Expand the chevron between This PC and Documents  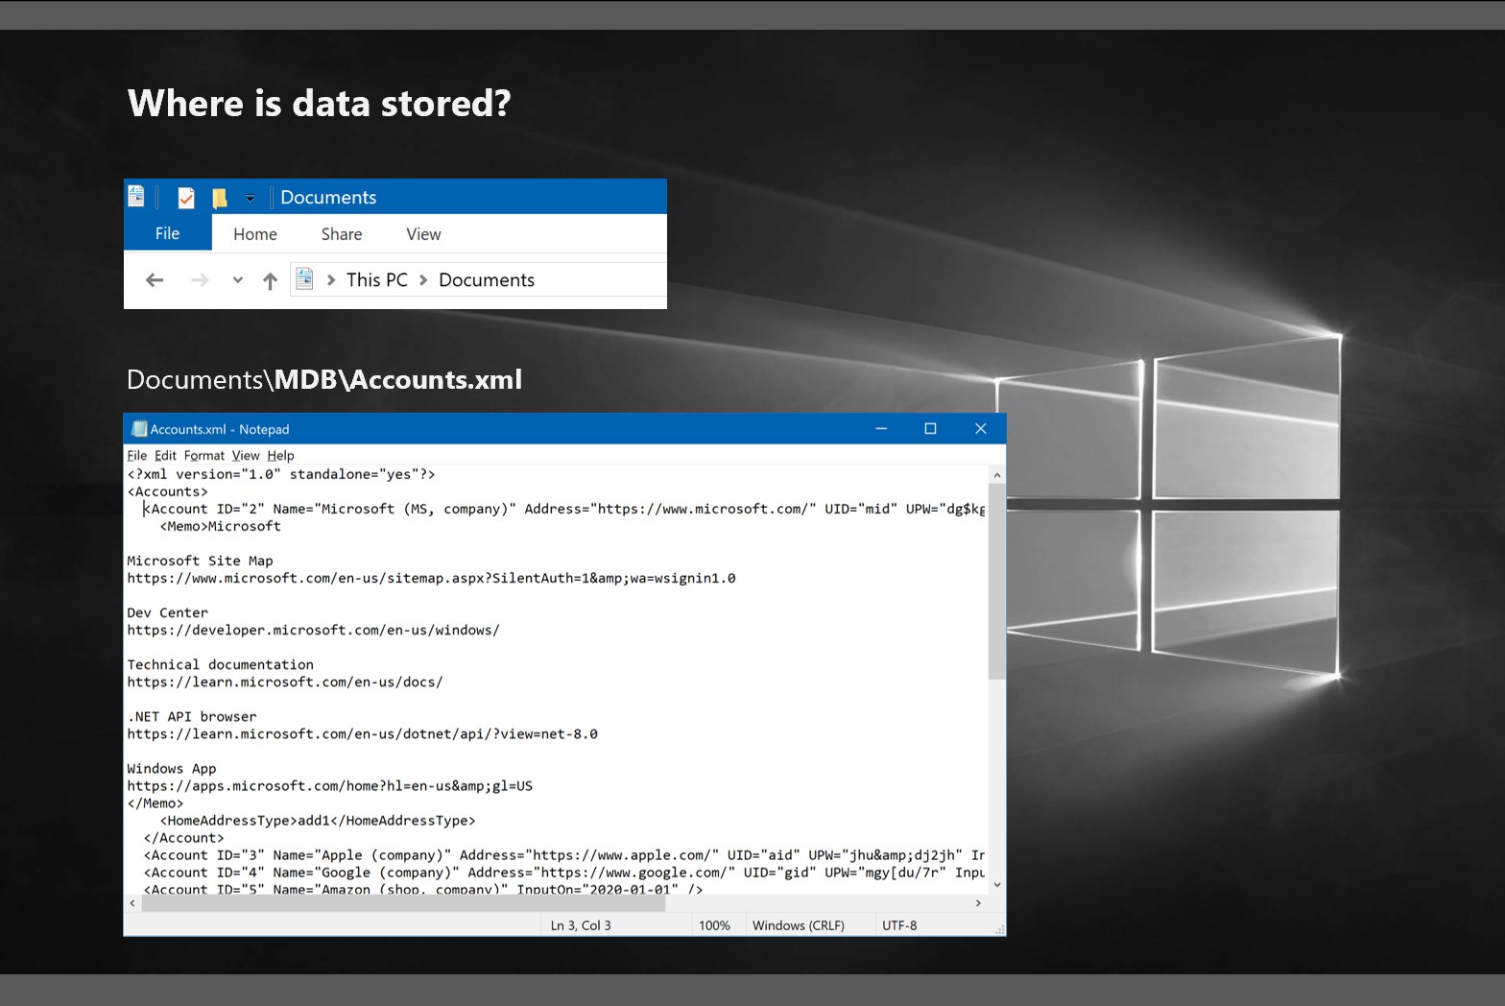423,280
